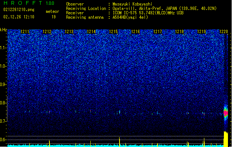Click the 1.1 kHz axis label
Viewport: 232px width, 147px height.
coord(3,48)
